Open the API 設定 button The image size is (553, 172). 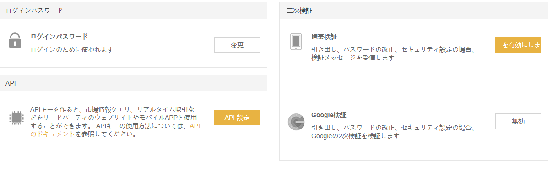(237, 118)
